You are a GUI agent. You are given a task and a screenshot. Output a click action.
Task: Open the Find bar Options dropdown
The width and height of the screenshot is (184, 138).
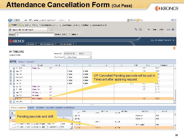[74, 34]
